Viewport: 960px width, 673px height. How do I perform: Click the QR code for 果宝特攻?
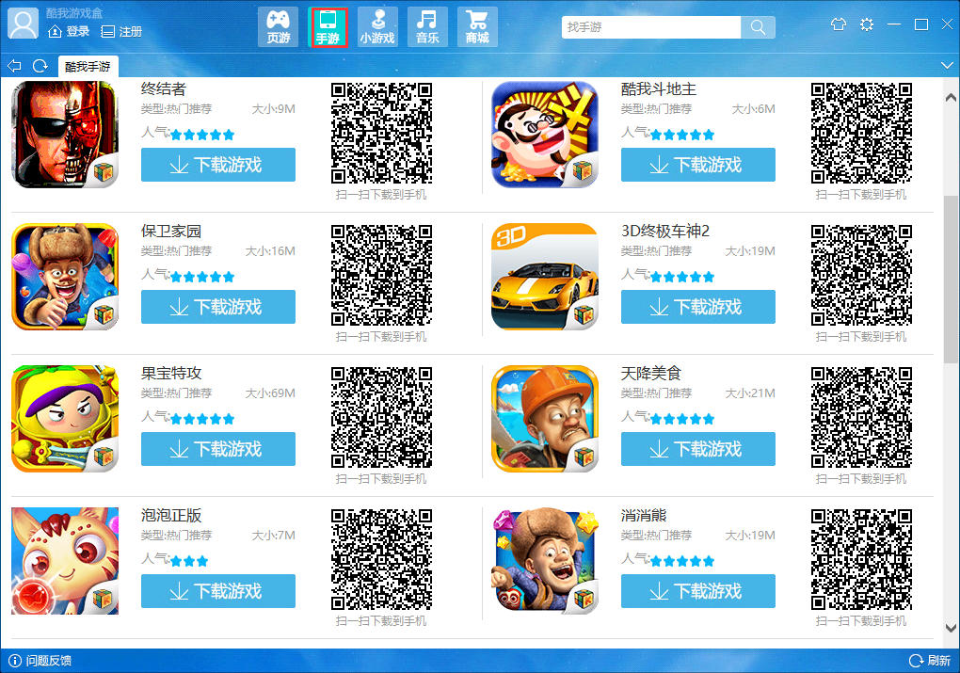[381, 418]
